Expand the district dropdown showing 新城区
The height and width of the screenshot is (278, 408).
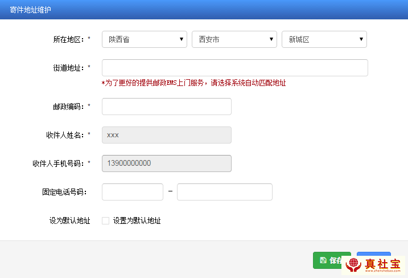[324, 39]
